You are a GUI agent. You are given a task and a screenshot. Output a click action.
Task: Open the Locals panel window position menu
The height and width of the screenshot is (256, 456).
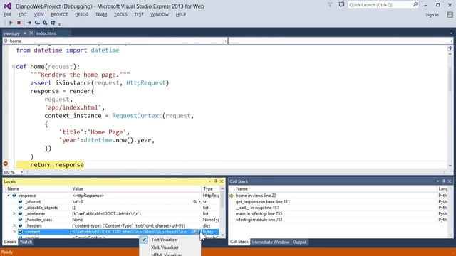pos(209,181)
